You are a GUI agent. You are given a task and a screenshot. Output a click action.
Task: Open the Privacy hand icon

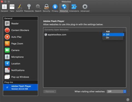[x=55, y=7]
